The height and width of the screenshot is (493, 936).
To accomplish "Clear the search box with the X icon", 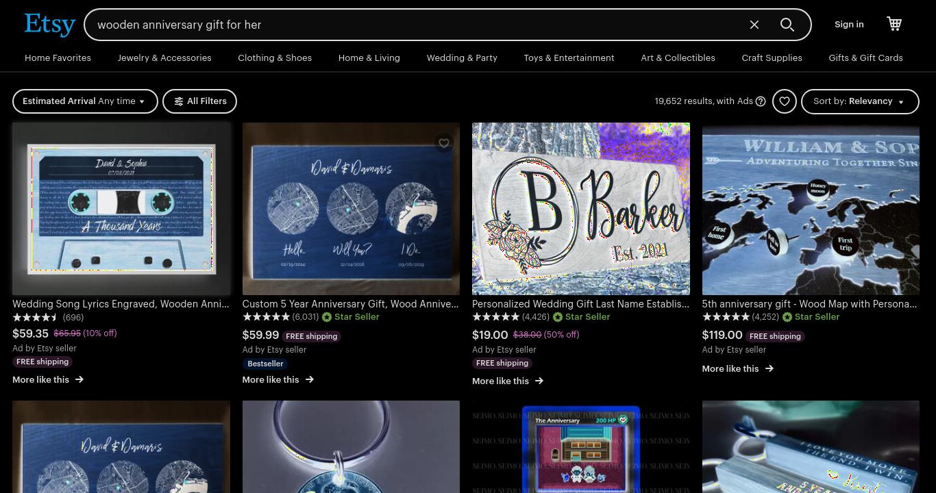I will pyautogui.click(x=754, y=25).
